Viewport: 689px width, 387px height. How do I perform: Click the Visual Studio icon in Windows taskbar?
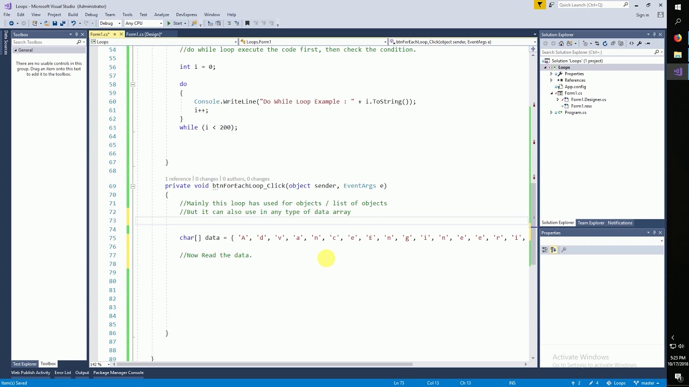click(x=678, y=71)
